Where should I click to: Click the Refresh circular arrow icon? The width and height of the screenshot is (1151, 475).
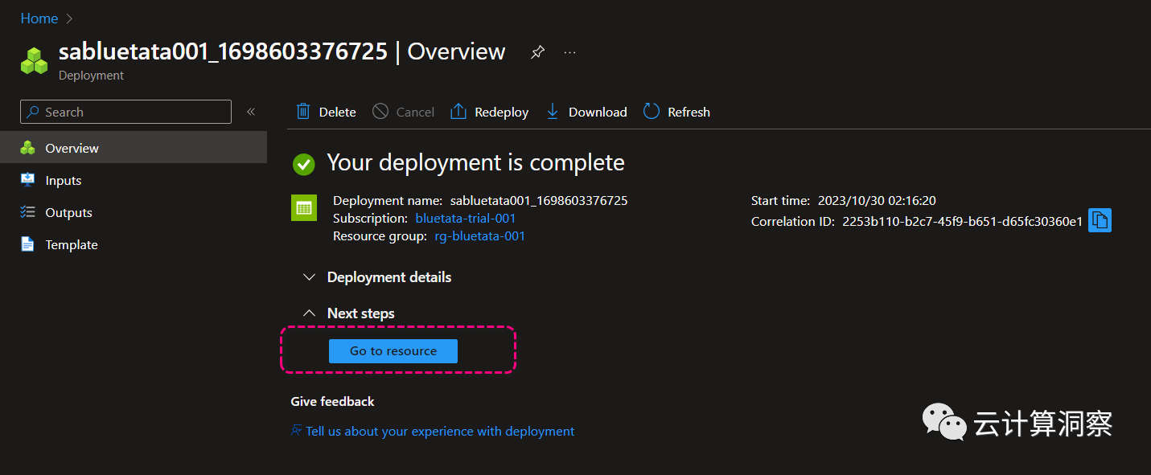tap(652, 112)
